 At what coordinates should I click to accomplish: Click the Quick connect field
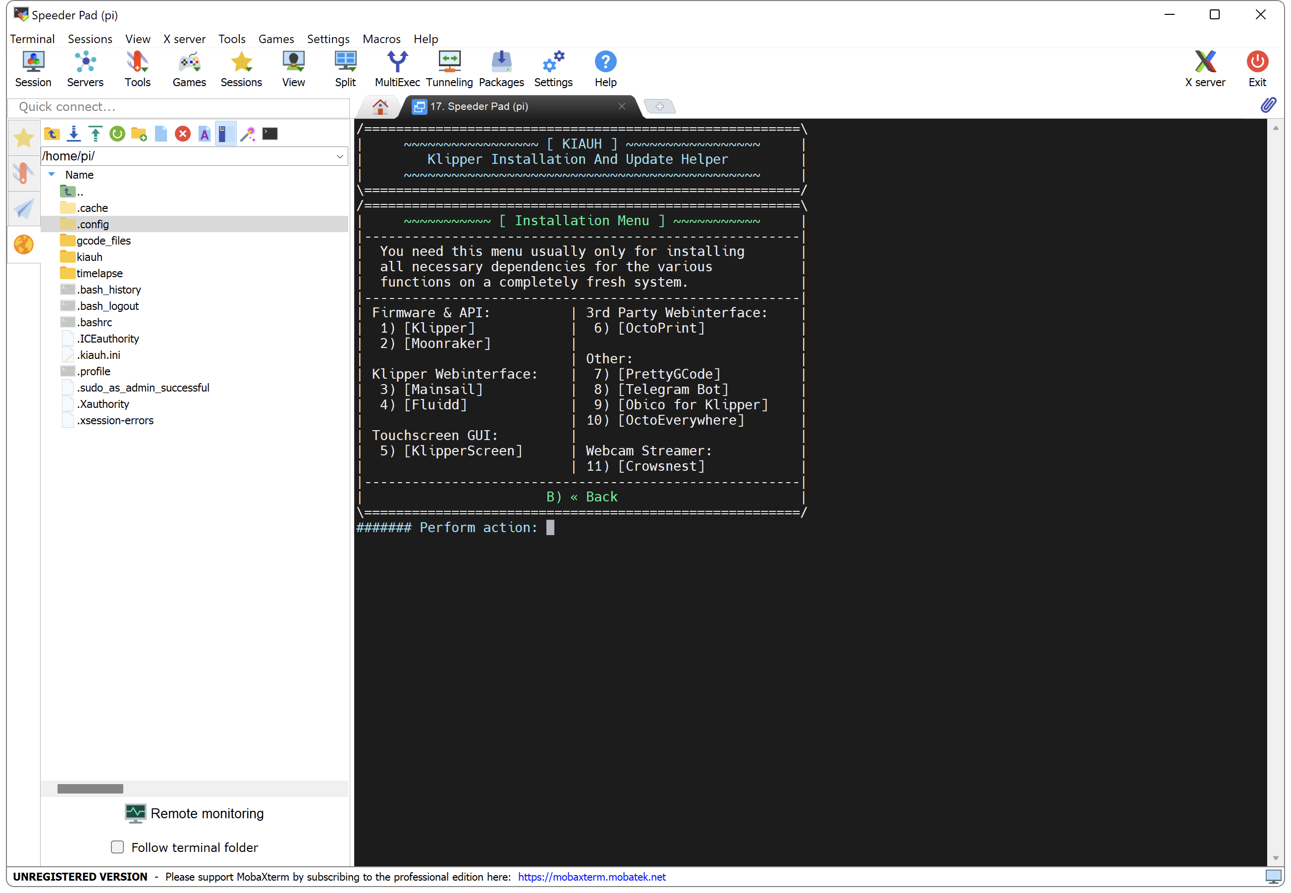click(x=179, y=107)
